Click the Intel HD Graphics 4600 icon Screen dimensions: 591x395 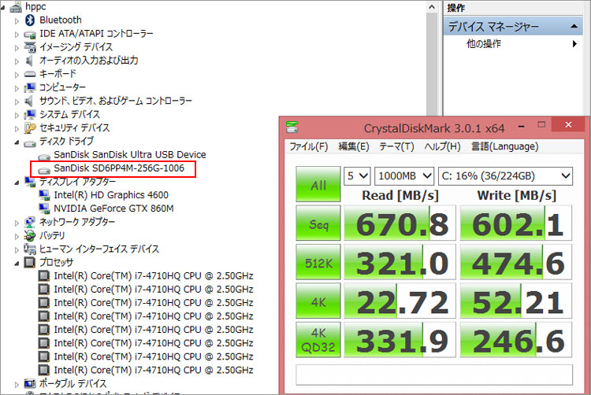click(x=44, y=195)
